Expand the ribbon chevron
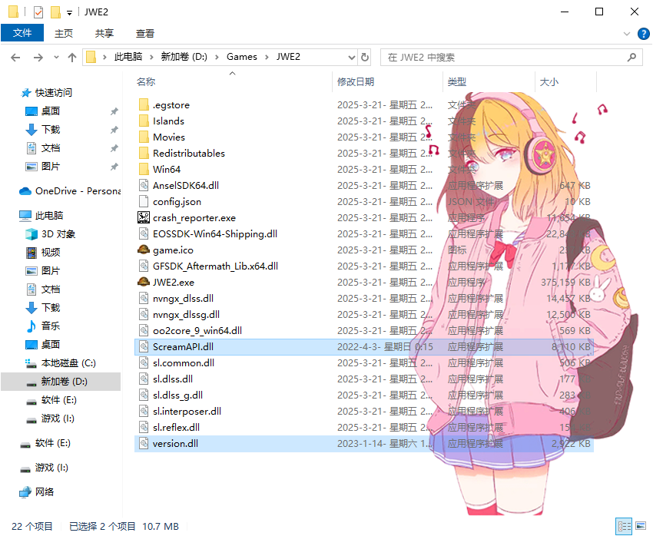 tap(626, 34)
